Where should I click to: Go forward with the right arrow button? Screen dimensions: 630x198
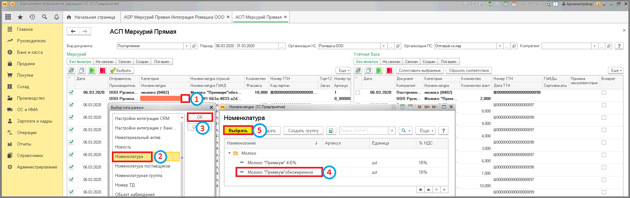pos(85,31)
